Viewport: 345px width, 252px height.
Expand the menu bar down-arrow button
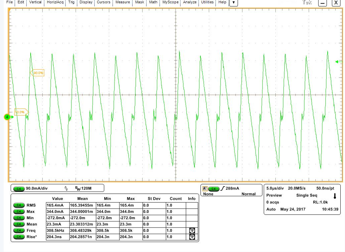click(x=234, y=3)
